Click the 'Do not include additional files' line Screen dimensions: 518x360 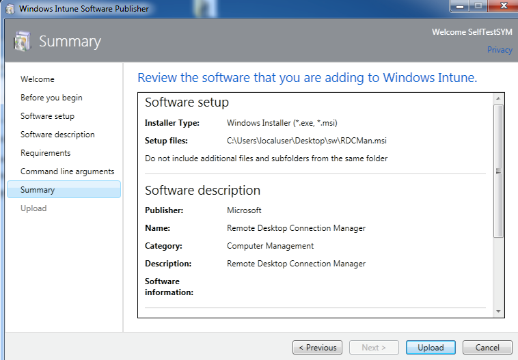266,158
